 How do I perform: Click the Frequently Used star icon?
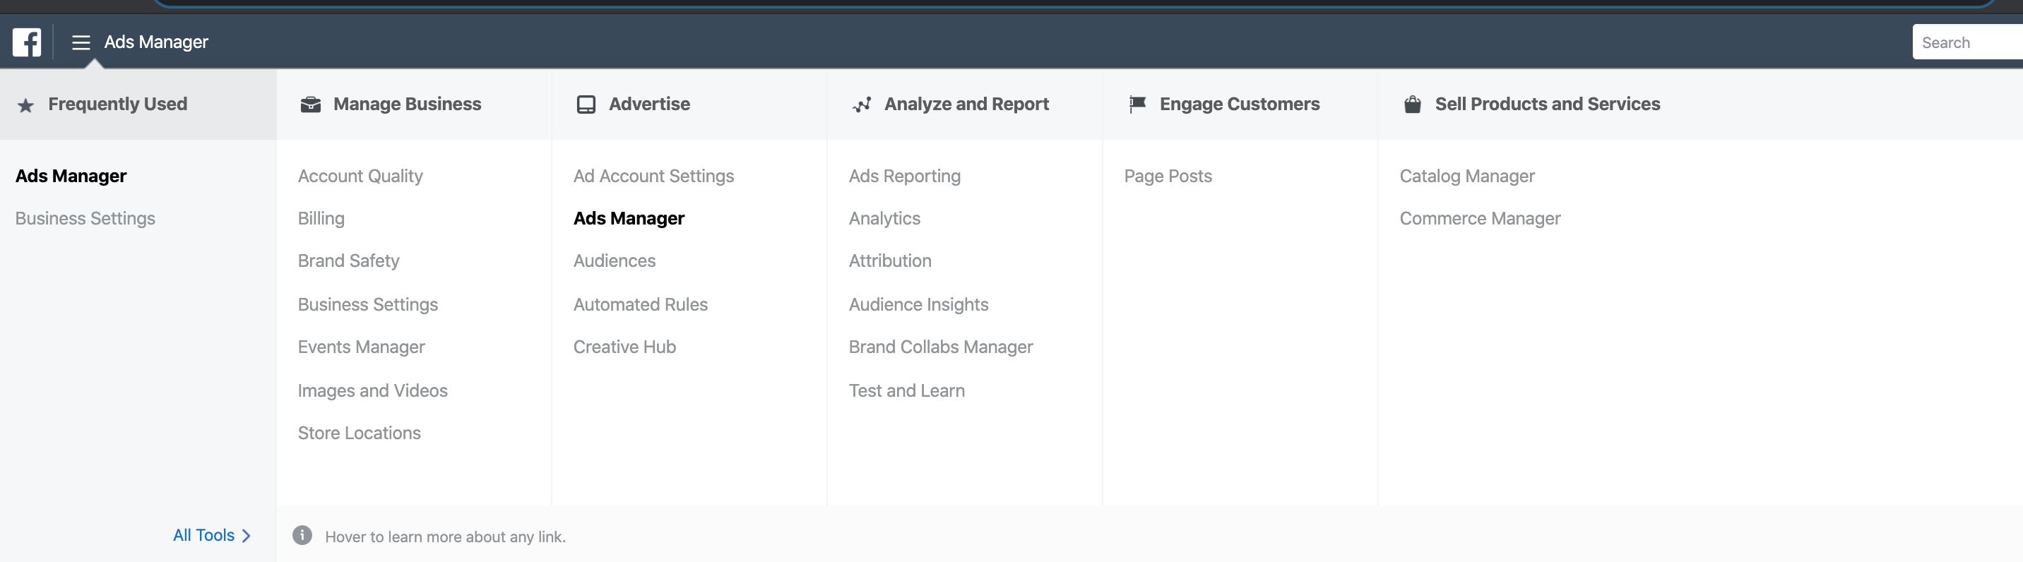coord(26,105)
